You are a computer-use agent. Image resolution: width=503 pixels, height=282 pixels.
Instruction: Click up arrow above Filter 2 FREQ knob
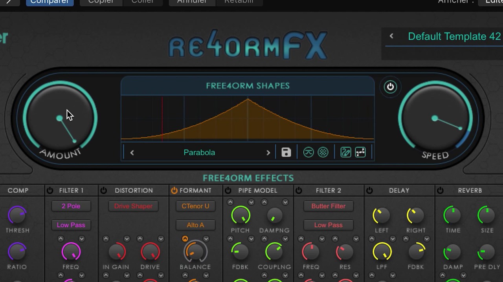point(301,239)
